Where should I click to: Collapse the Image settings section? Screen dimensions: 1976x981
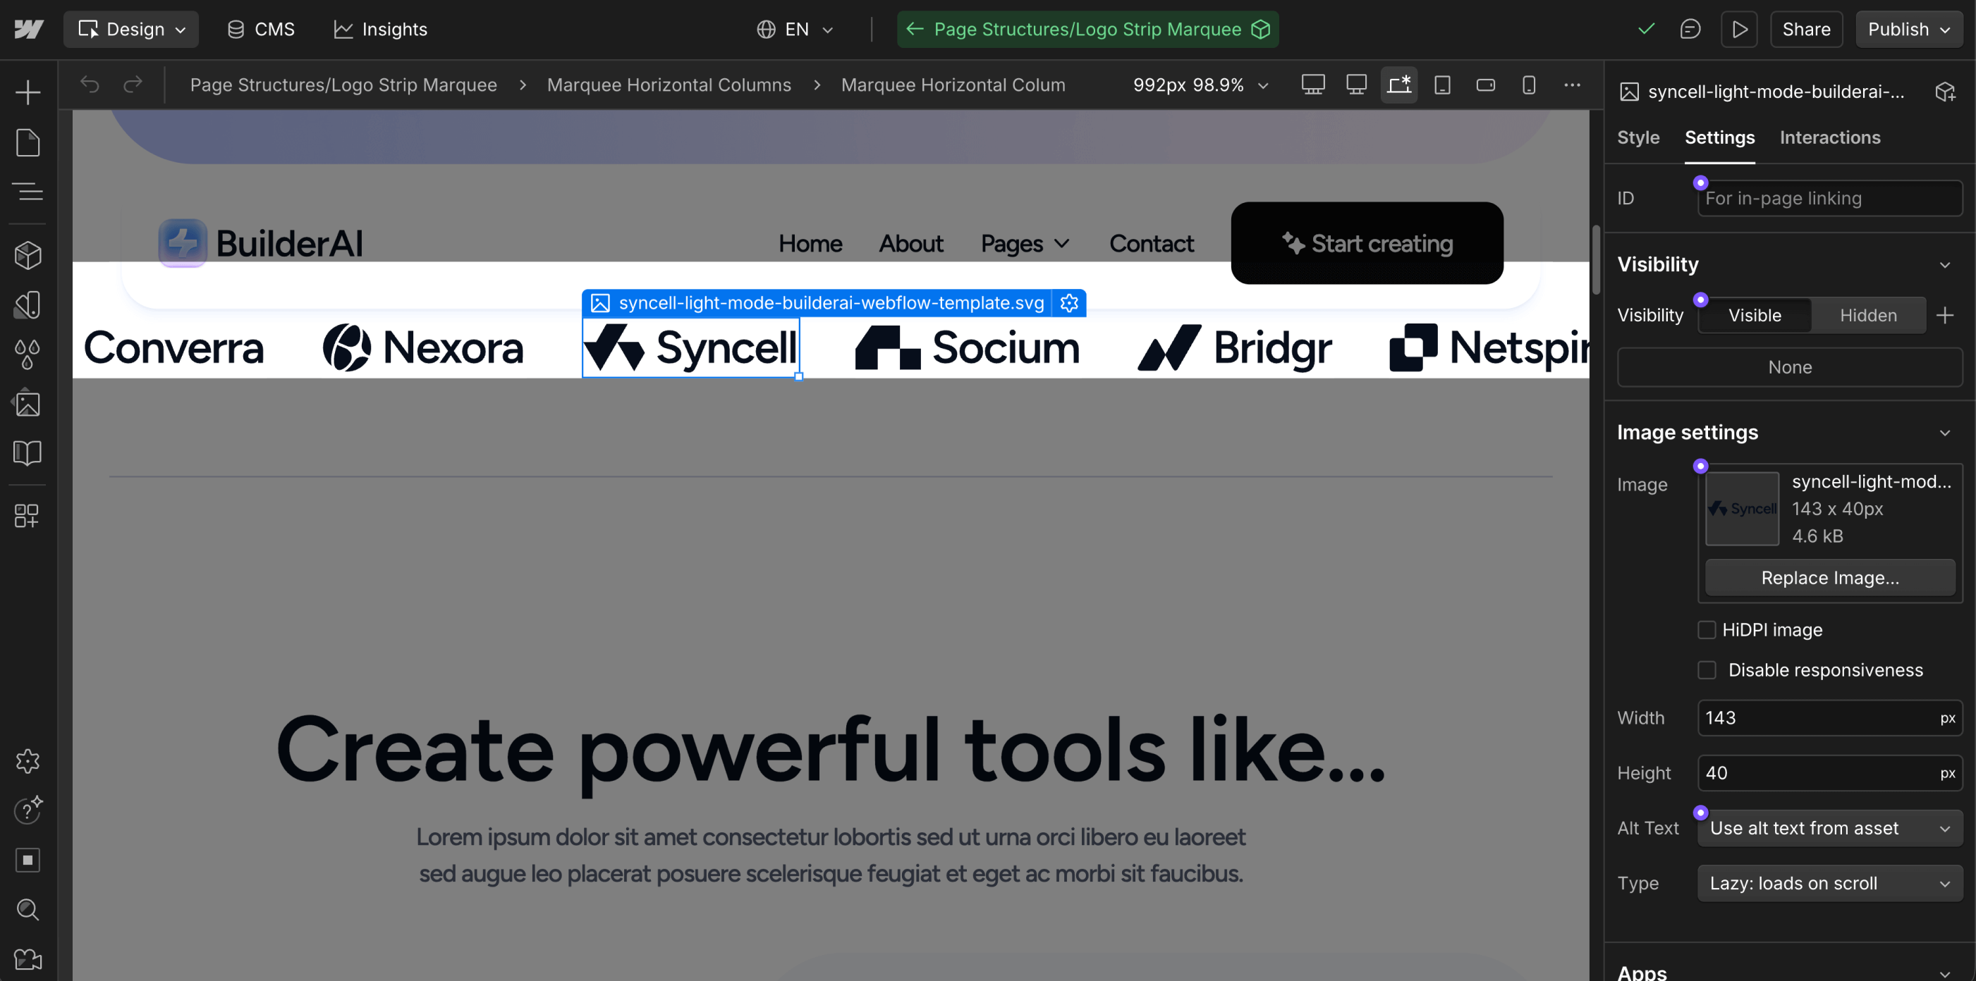[1945, 432]
